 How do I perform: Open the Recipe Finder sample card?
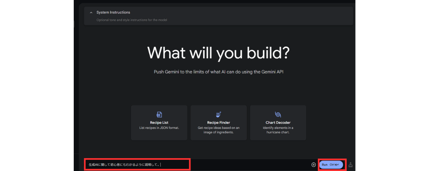click(x=219, y=123)
